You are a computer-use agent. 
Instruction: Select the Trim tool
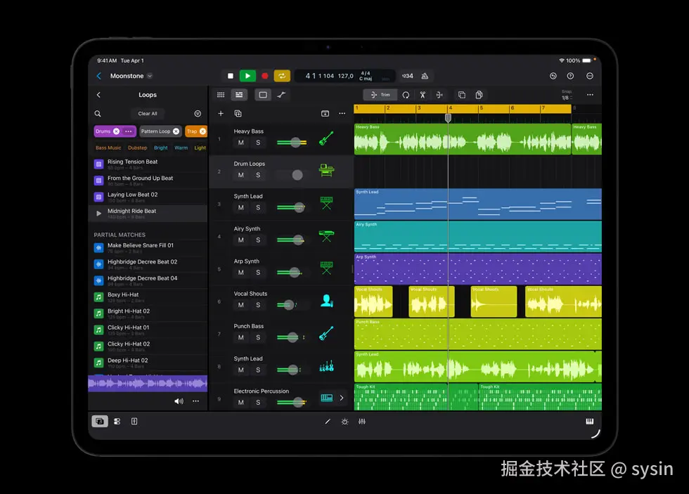point(380,95)
